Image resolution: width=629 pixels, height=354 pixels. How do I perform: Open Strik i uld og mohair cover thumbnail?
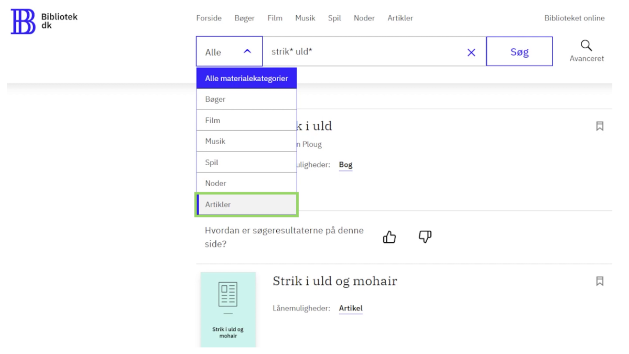pos(228,309)
